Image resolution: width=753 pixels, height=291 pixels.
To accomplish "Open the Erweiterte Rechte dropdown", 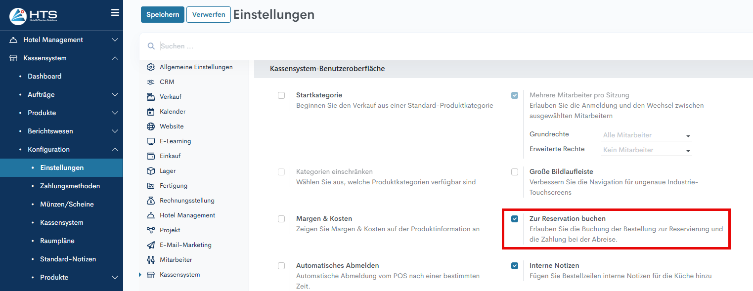I will coord(646,150).
